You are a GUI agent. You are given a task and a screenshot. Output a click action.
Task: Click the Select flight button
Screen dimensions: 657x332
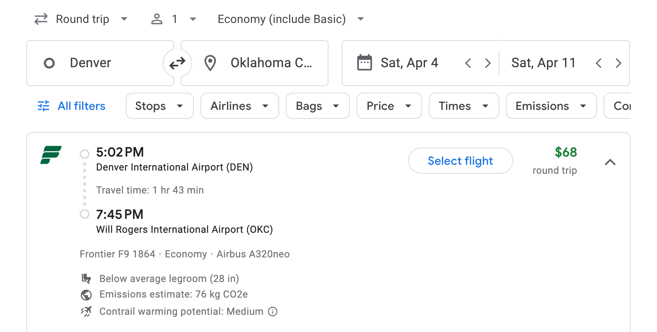tap(460, 161)
